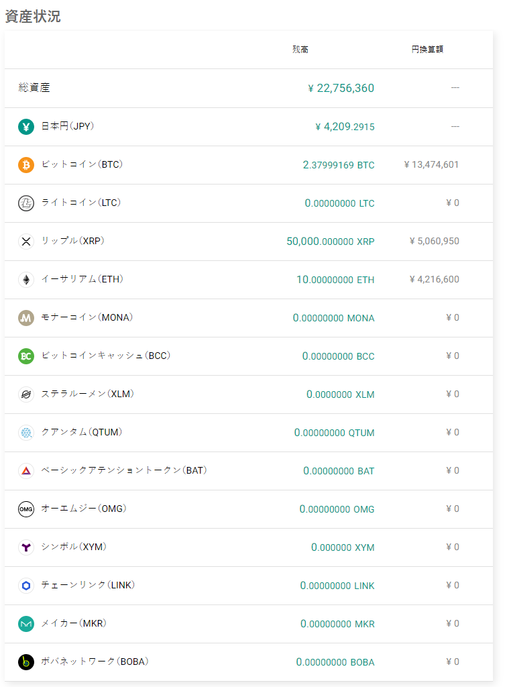505x687 pixels.
Task: Select the 2.37999169 BTC balance value
Action: coord(338,165)
